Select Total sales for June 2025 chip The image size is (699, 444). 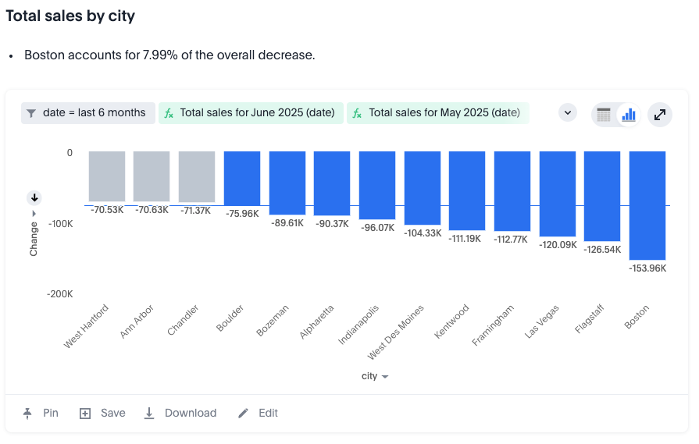point(257,113)
